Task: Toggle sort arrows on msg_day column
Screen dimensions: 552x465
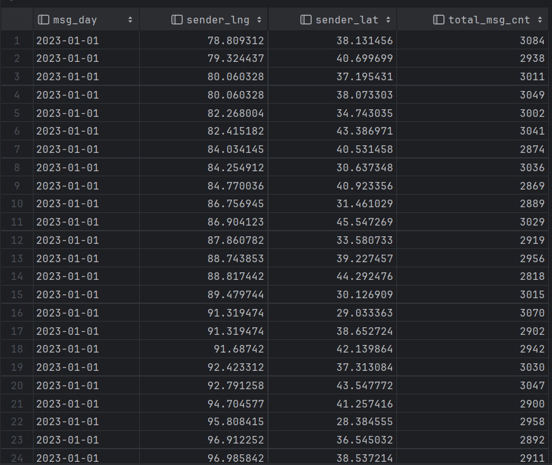Action: click(x=130, y=20)
